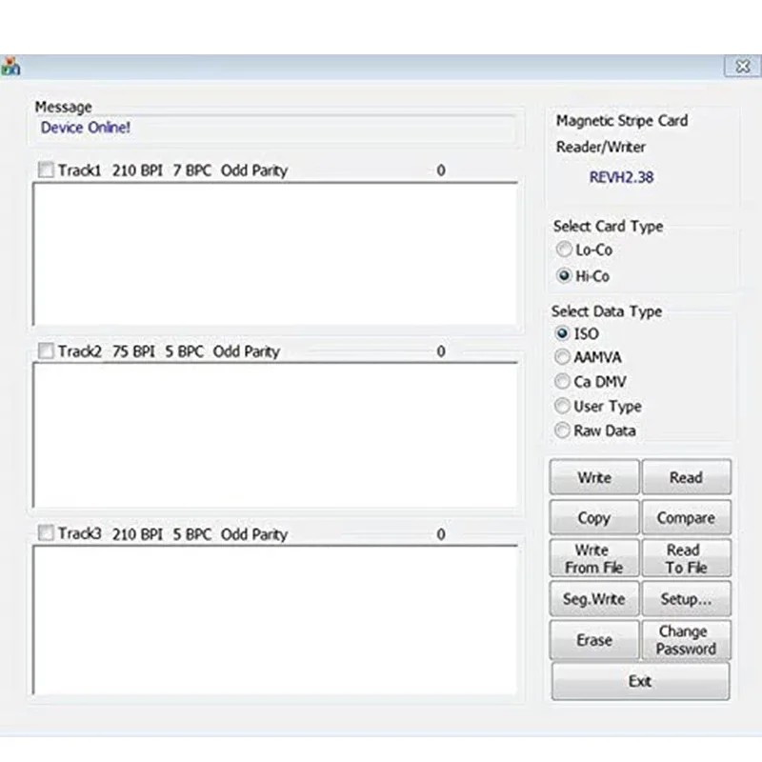Click the REVH2.38 version text
The width and height of the screenshot is (762, 762).
click(x=621, y=177)
